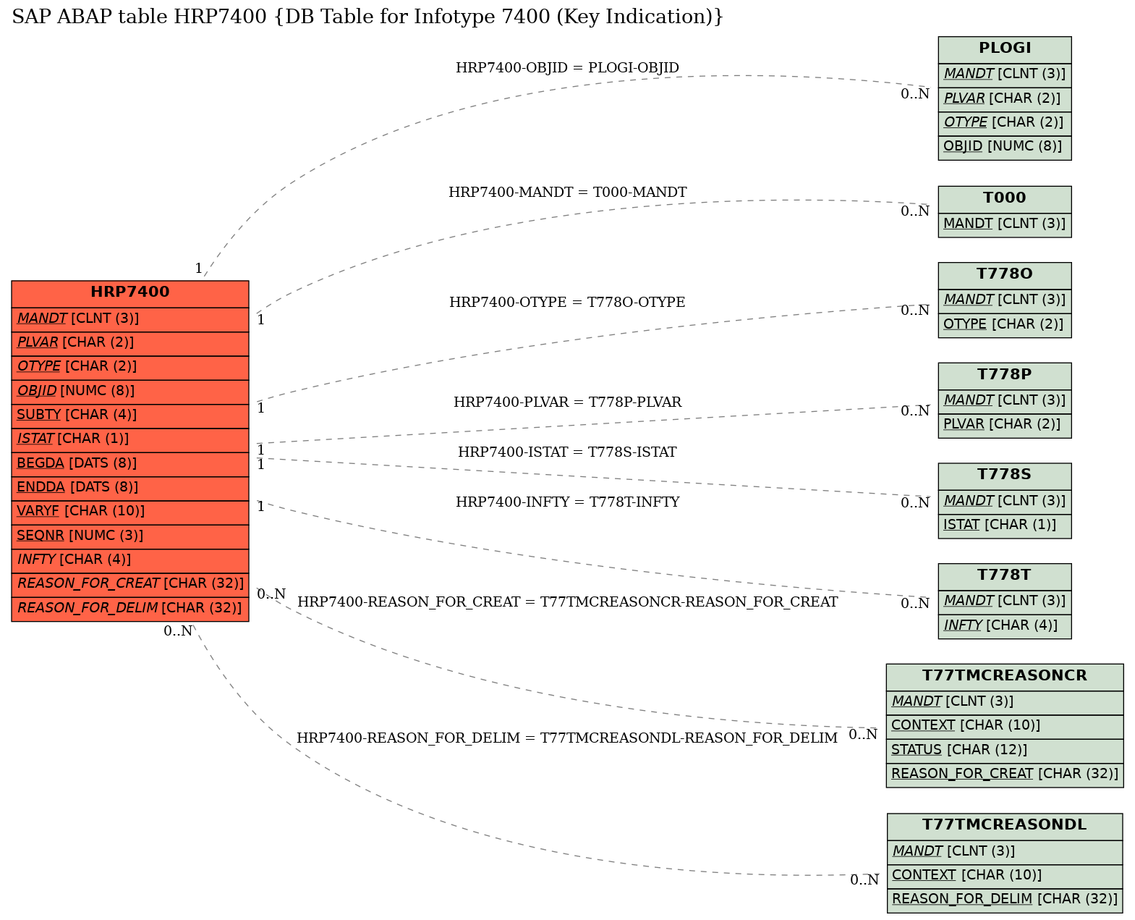Click the HRP7400 table header

[x=130, y=293]
